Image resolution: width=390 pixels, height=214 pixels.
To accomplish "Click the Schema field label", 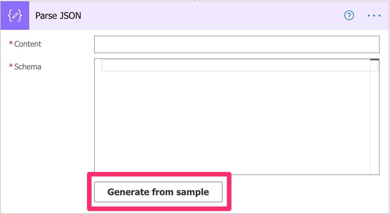I will [x=28, y=67].
